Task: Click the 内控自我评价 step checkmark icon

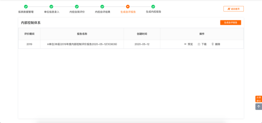Action: (x=77, y=7)
